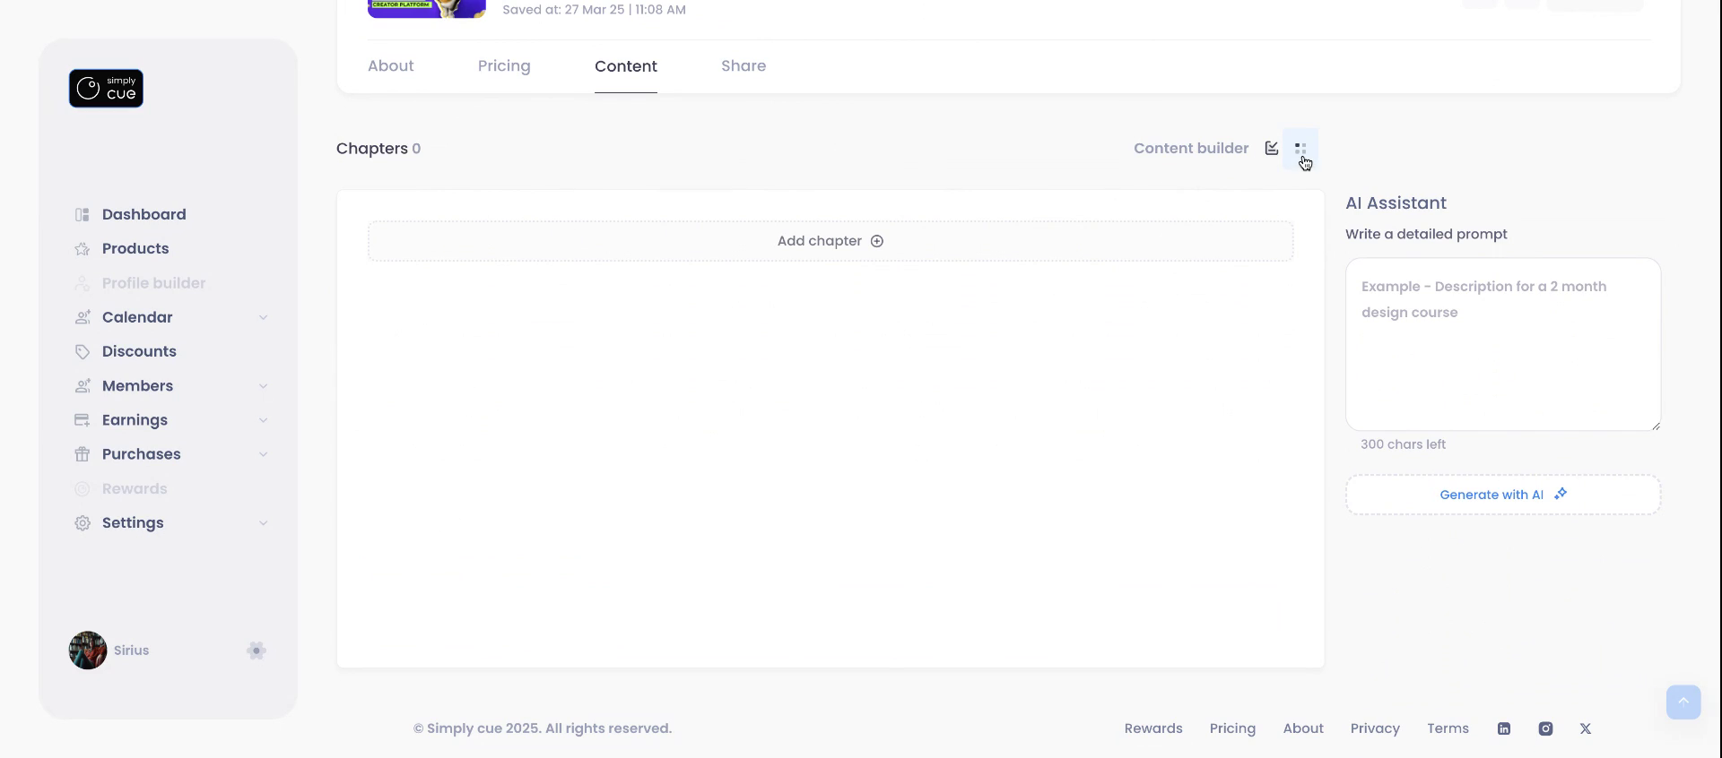Image resolution: width=1722 pixels, height=758 pixels.
Task: Click the Simply Cue logo
Action: coord(106,89)
